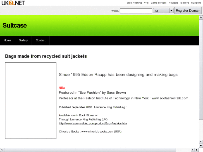Click 'Through Laurence King Publishing (UK)' line
The width and height of the screenshot is (203, 152).
pos(83,119)
